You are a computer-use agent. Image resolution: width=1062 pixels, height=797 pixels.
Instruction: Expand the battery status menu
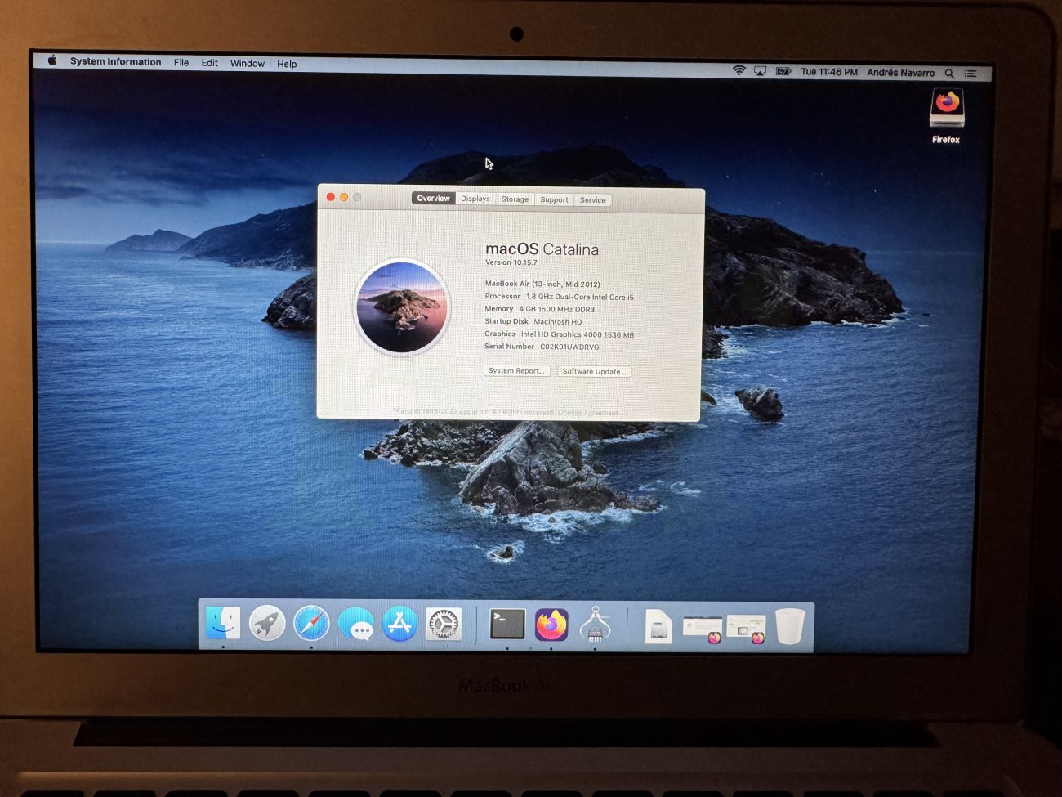(783, 72)
